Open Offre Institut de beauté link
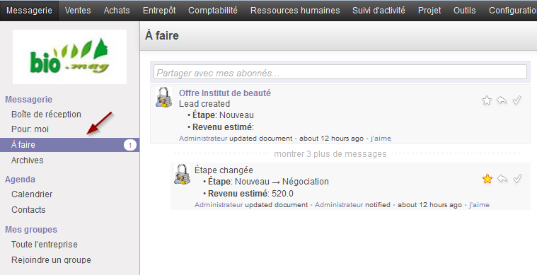The width and height of the screenshot is (537, 275). 225,93
